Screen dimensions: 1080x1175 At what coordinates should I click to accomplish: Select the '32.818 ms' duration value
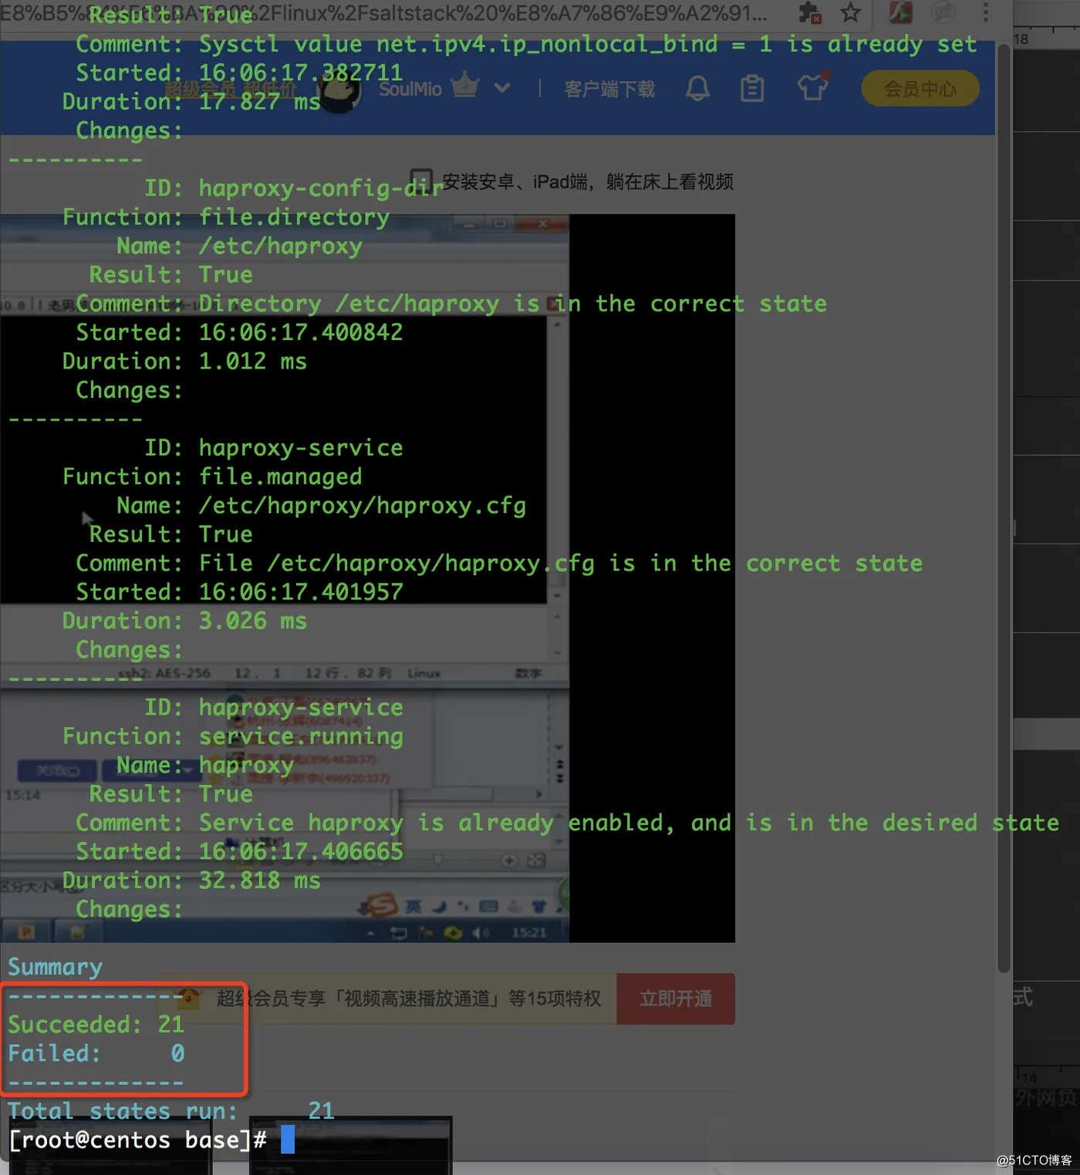coord(259,880)
